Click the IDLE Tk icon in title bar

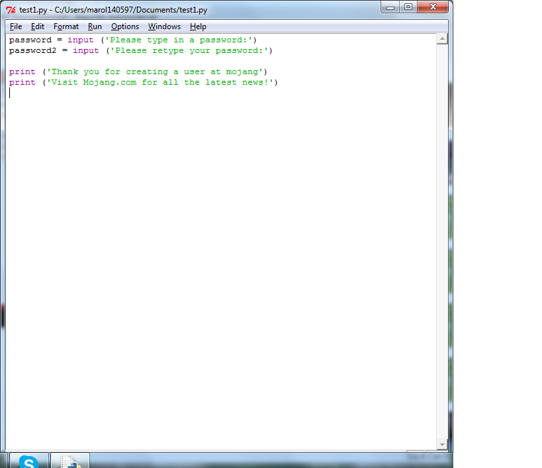(x=11, y=10)
